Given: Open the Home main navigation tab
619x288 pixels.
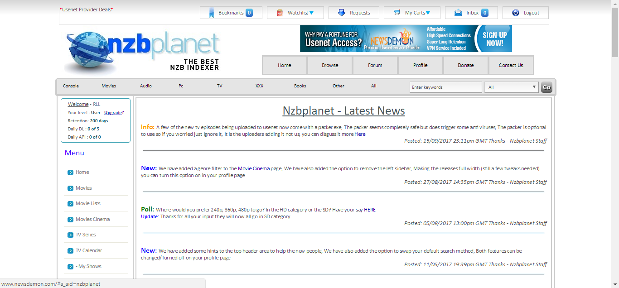Looking at the screenshot, I should 285,65.
